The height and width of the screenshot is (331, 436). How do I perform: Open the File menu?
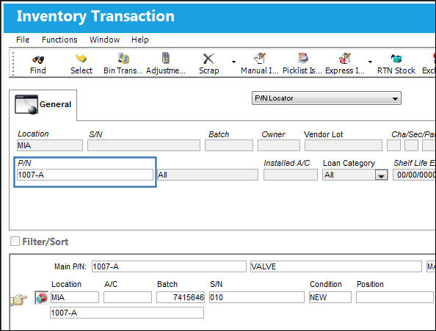(23, 40)
